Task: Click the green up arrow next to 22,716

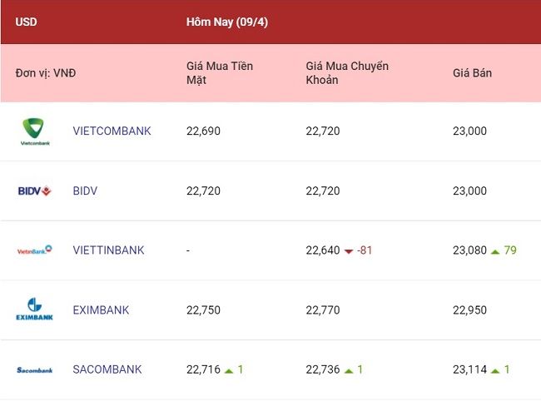Action: [229, 371]
